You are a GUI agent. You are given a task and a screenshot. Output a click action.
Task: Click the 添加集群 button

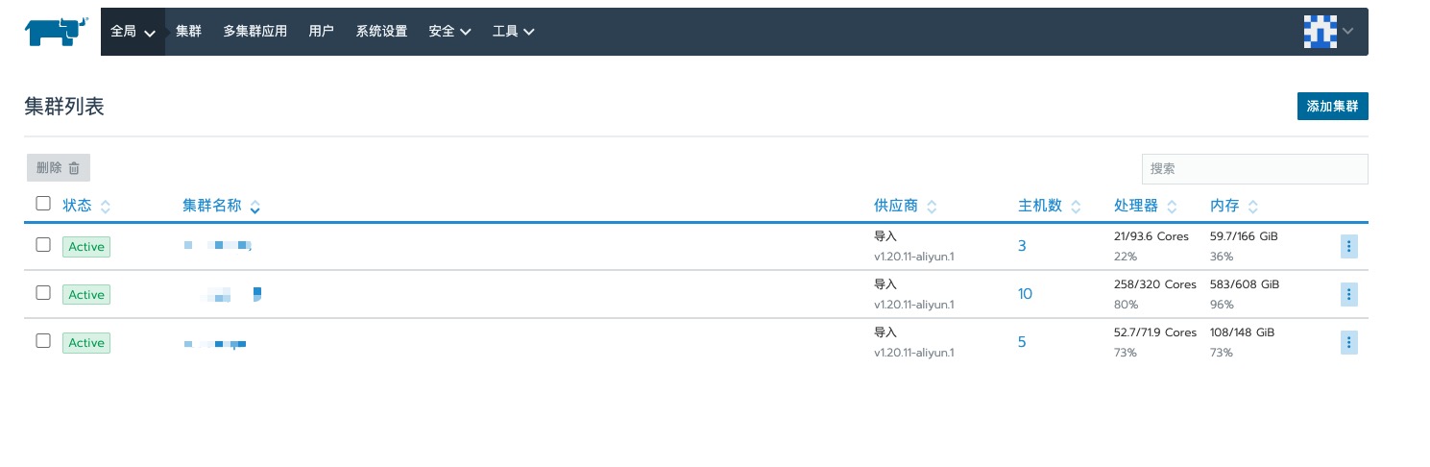(x=1332, y=107)
